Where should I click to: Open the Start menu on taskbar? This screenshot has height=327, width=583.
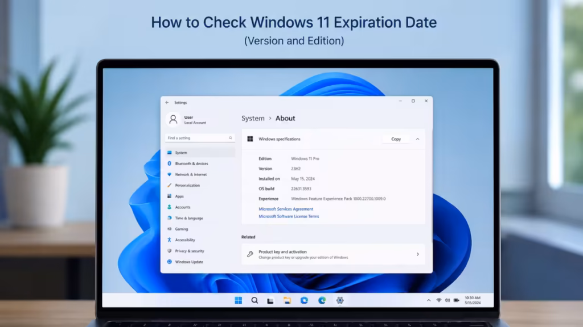[239, 300]
